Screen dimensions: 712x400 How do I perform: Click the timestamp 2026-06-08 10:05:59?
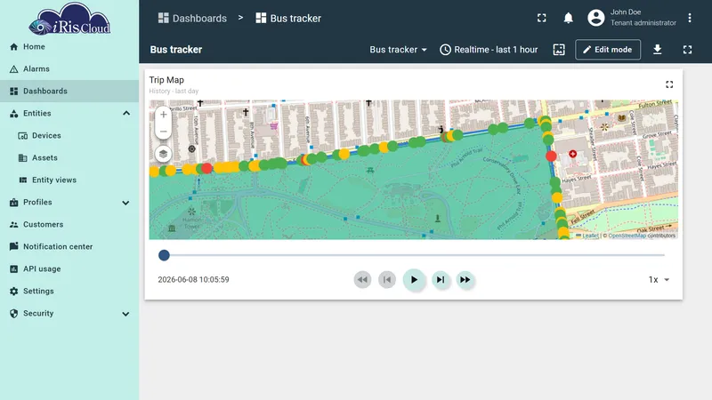tap(193, 280)
